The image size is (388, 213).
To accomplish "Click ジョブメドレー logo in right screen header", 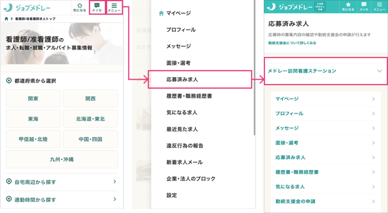I will click(x=290, y=7).
